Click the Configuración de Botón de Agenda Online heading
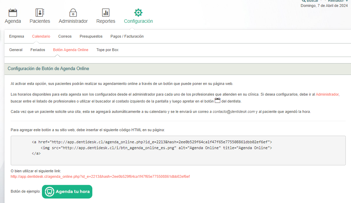 48,69
